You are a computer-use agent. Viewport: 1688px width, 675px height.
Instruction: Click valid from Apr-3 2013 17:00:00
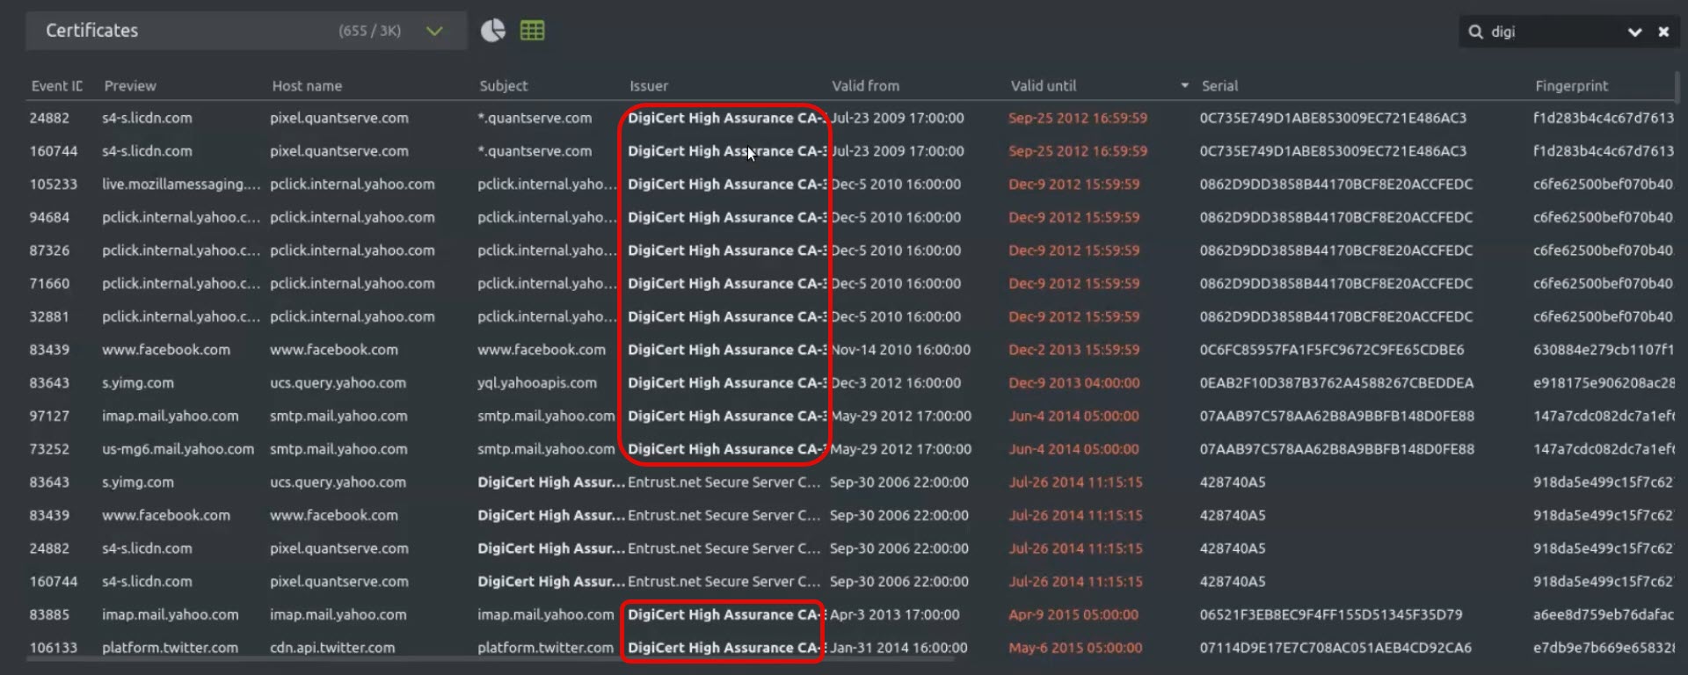coord(895,614)
